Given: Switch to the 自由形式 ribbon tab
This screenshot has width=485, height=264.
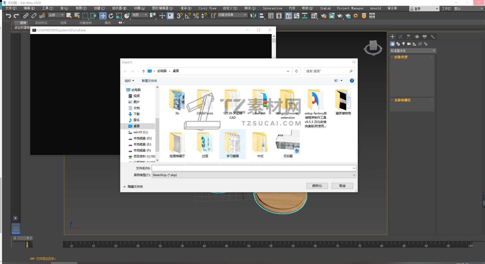Looking at the screenshot, I should coord(41,23).
